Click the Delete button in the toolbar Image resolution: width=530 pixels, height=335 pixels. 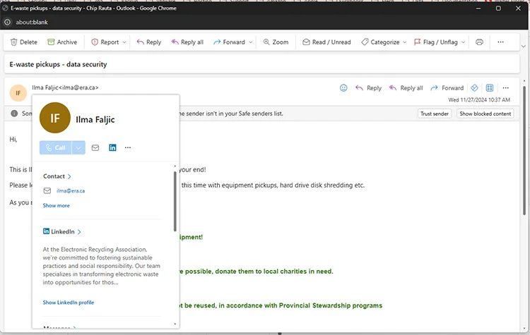pos(23,42)
